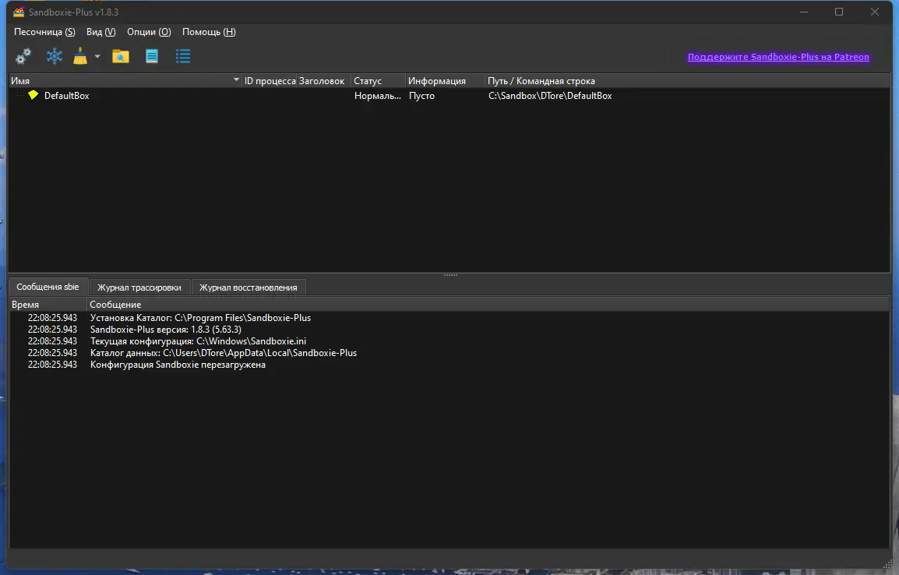Click the blue notepad ini-editor icon
Image resolution: width=899 pixels, height=575 pixels.
(152, 56)
